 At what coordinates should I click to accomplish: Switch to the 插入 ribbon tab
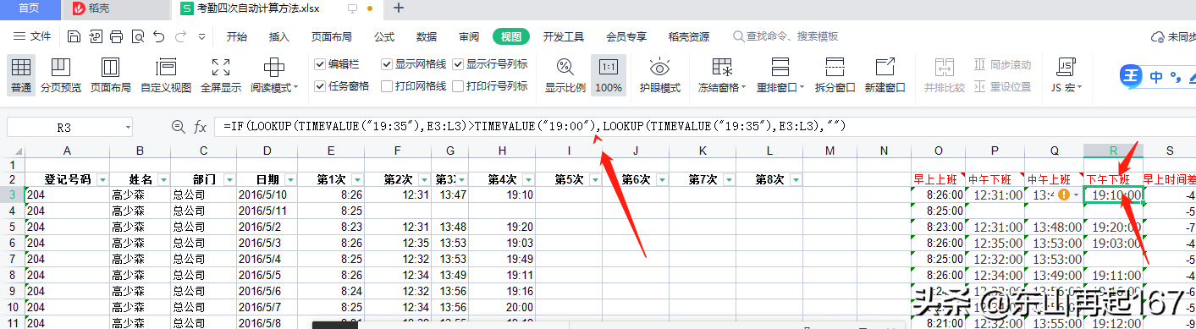pyautogui.click(x=279, y=36)
